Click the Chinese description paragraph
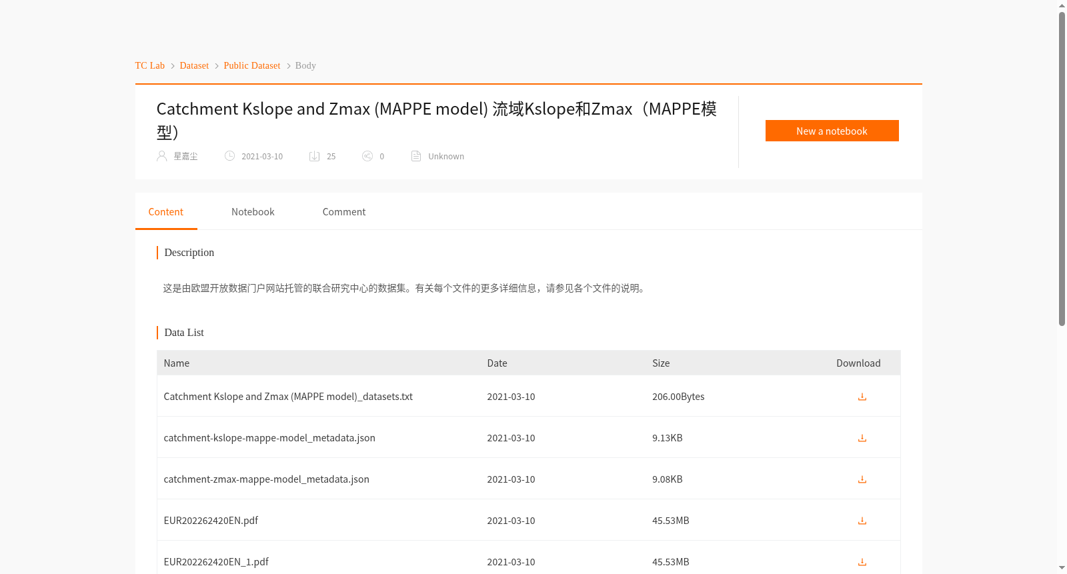This screenshot has height=574, width=1067. tap(405, 288)
